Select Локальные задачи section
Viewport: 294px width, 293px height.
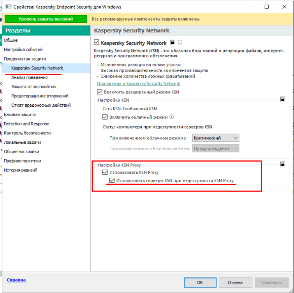[x=46, y=142]
